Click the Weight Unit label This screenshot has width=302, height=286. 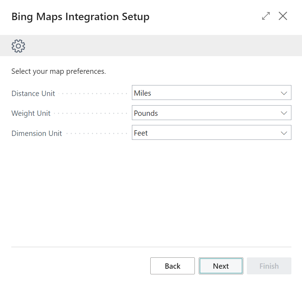31,113
